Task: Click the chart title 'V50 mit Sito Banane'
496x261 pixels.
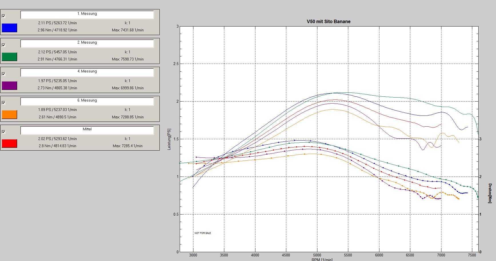Action: click(329, 21)
